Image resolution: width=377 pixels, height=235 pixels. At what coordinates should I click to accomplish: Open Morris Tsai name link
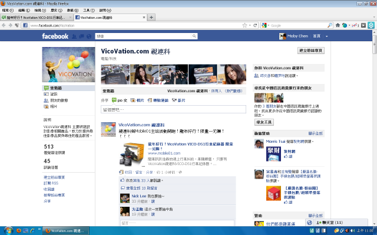coord(276,142)
